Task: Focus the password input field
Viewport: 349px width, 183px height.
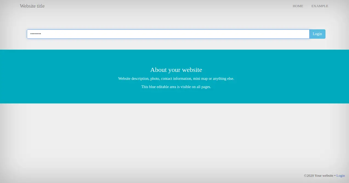Action: point(168,34)
